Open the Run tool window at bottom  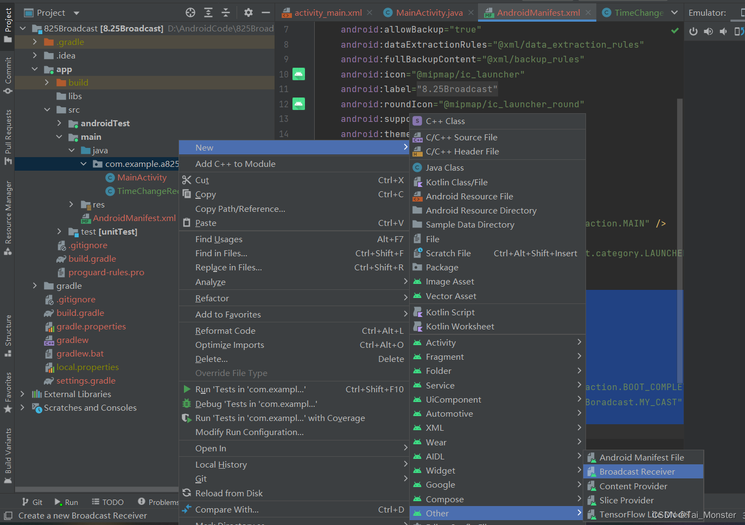click(x=66, y=502)
